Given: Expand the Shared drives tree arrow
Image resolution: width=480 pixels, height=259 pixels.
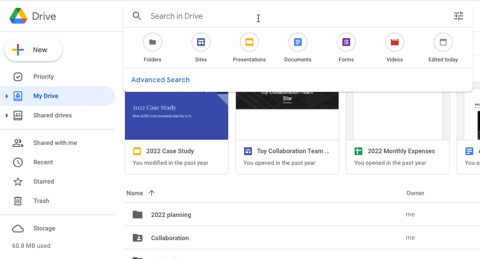Looking at the screenshot, I should point(7,115).
